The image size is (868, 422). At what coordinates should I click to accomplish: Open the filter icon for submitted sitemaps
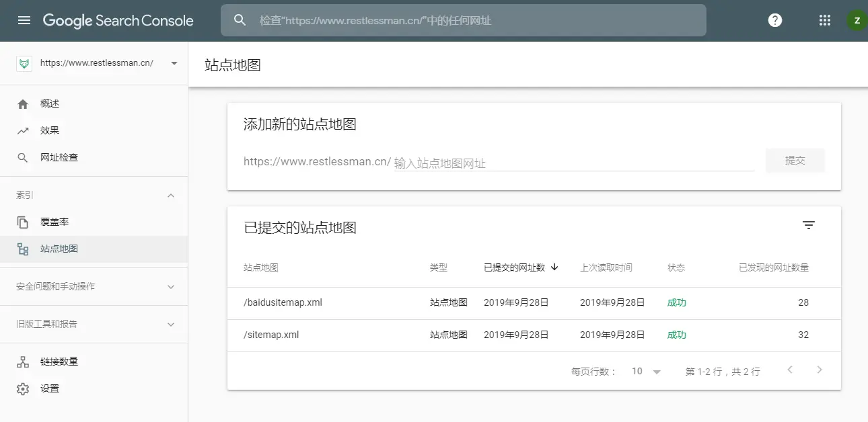click(x=809, y=226)
